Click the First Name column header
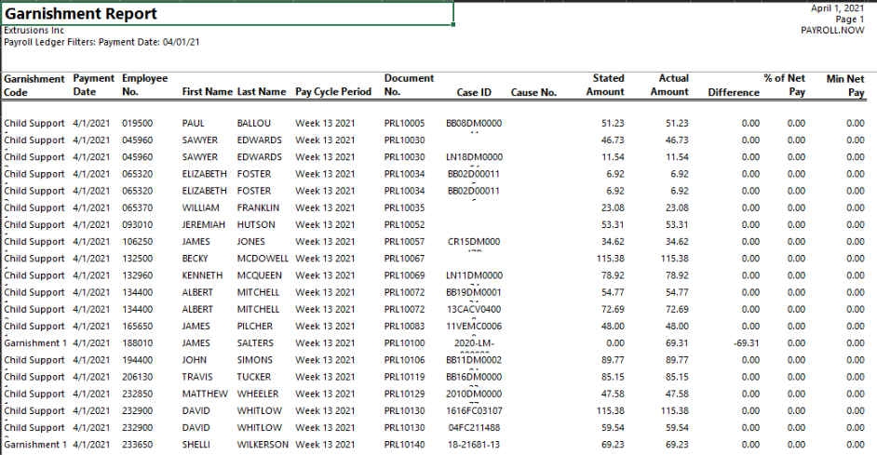 click(x=207, y=92)
